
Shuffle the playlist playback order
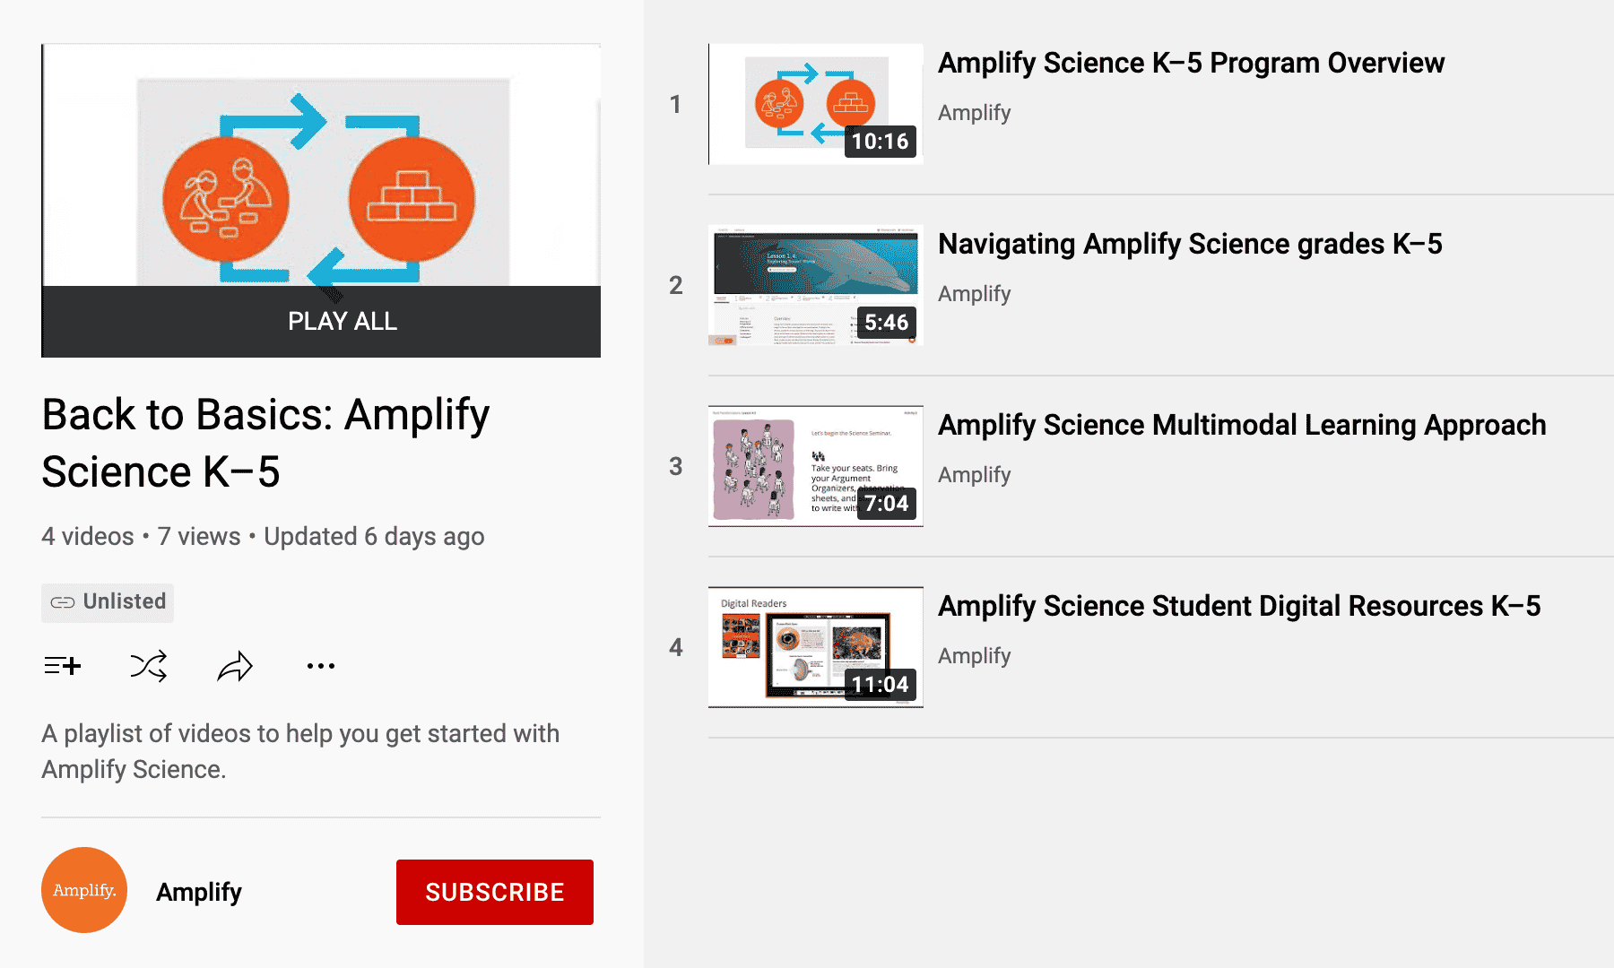click(148, 665)
